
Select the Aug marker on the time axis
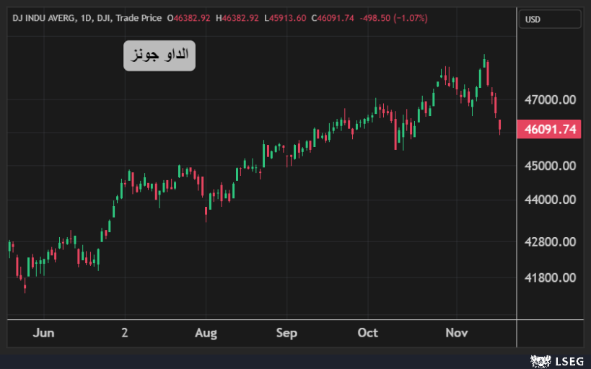pos(206,333)
